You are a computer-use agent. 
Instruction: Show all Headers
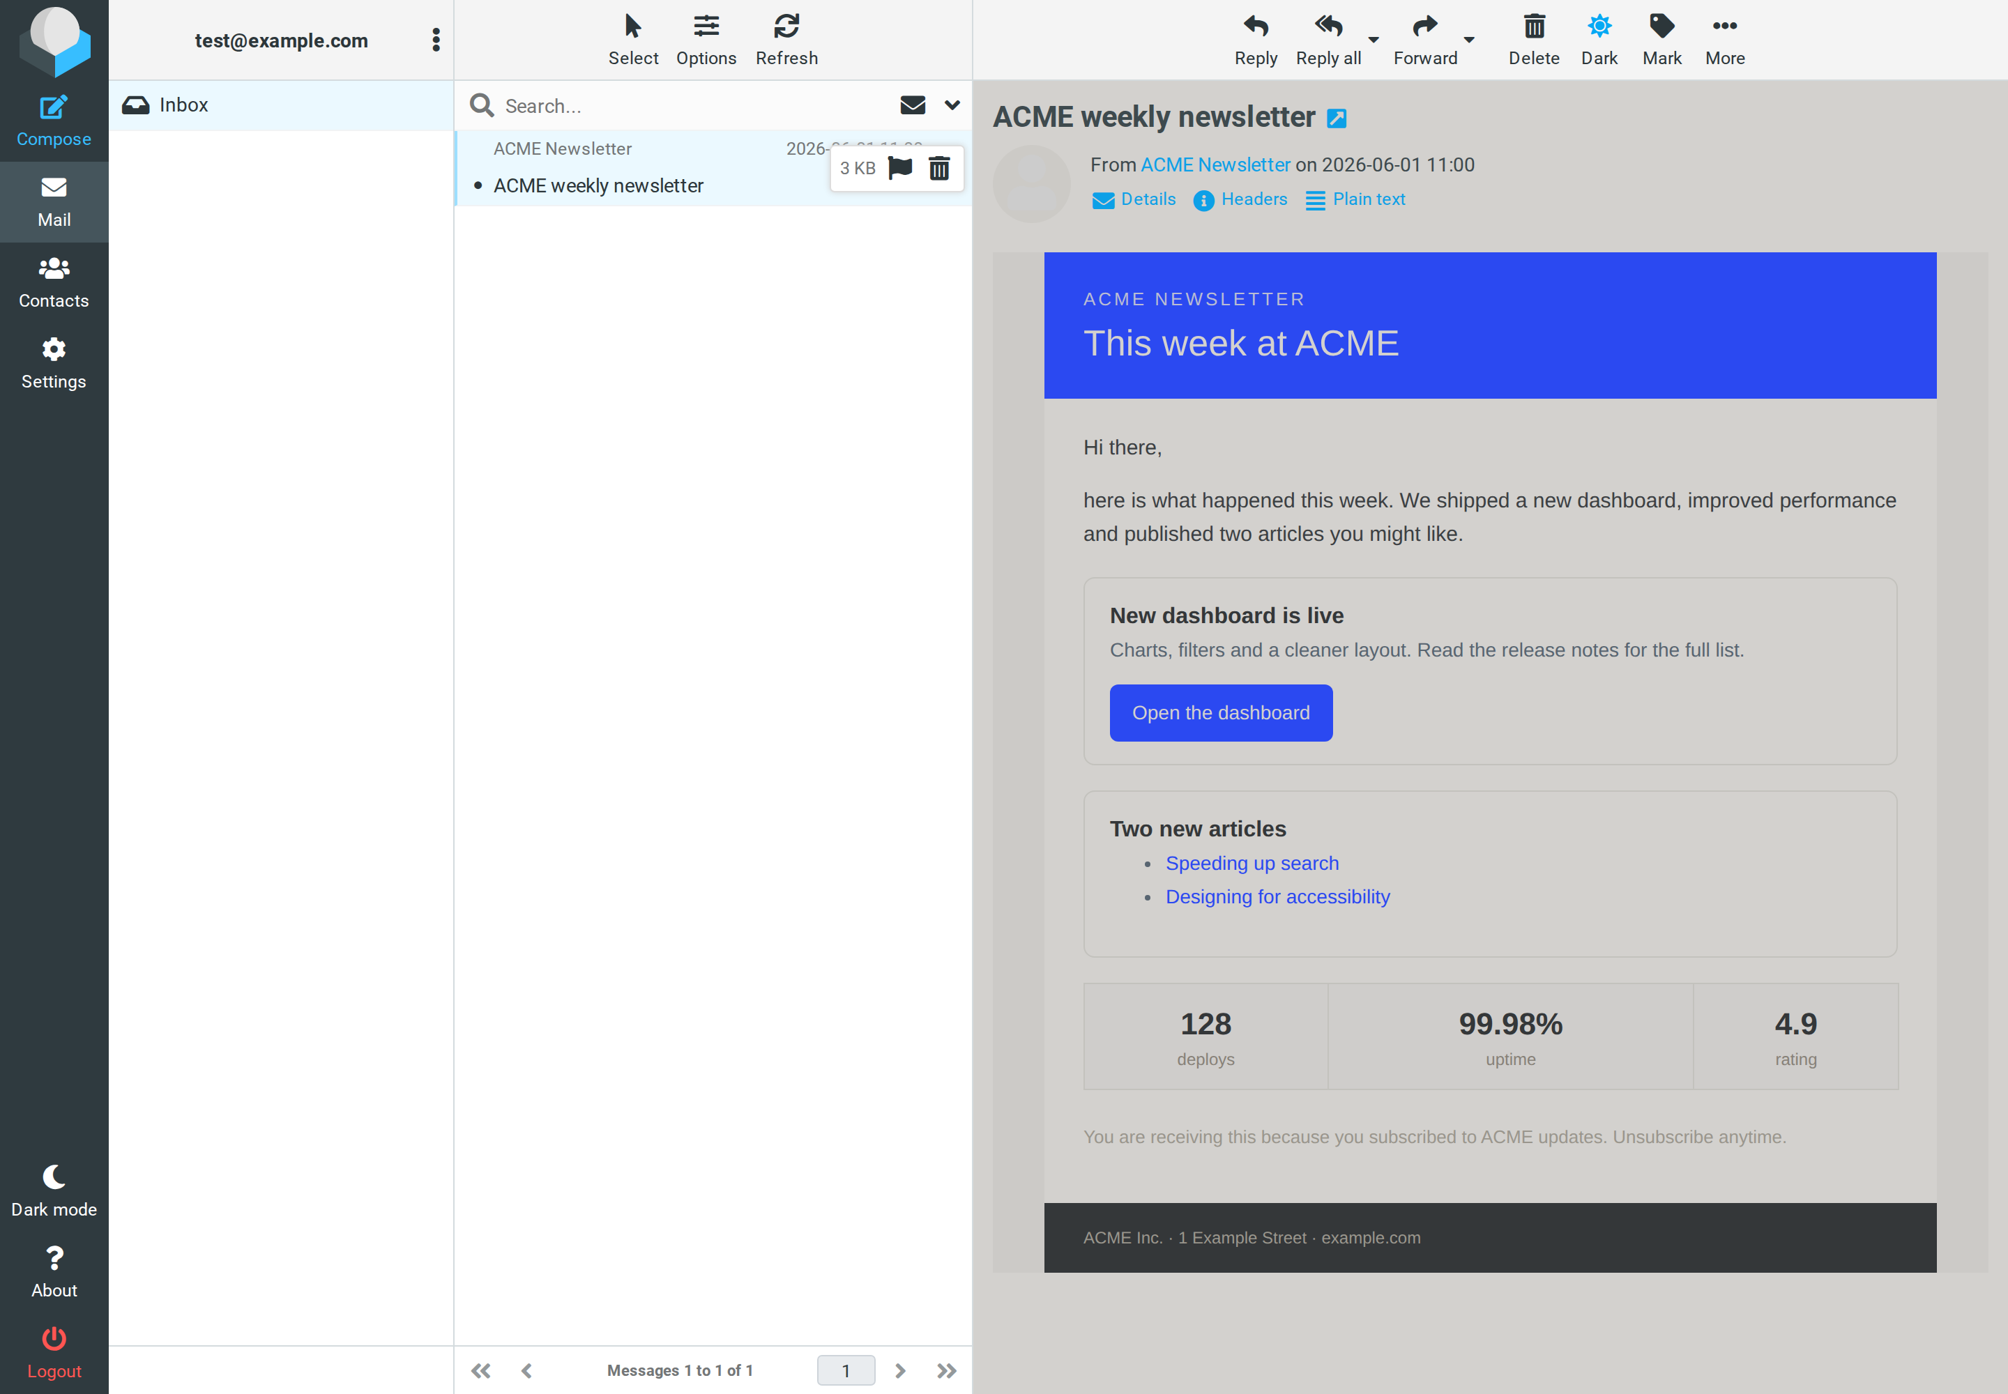coord(1240,199)
